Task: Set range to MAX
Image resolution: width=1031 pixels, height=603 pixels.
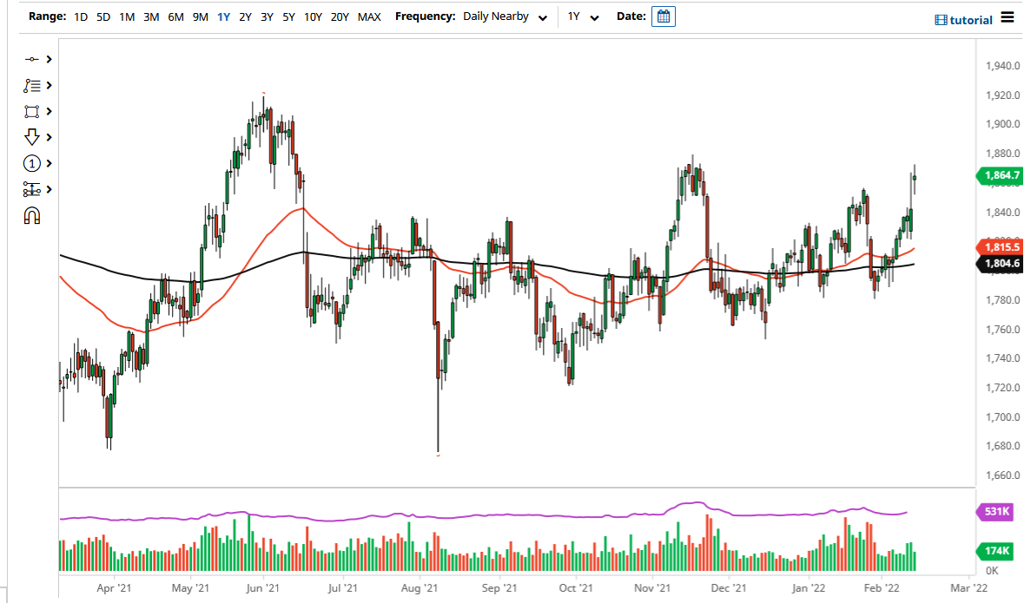Action: pyautogui.click(x=369, y=17)
